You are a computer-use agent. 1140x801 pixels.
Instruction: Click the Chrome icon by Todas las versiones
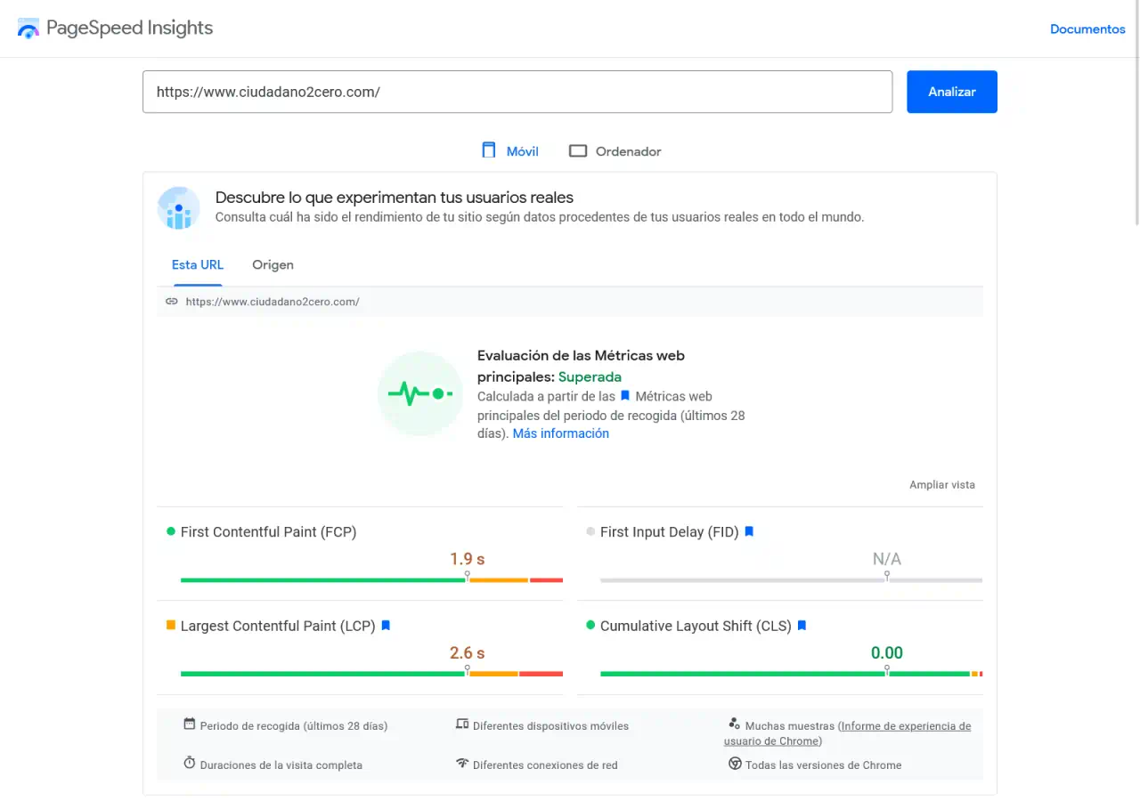pos(735,763)
